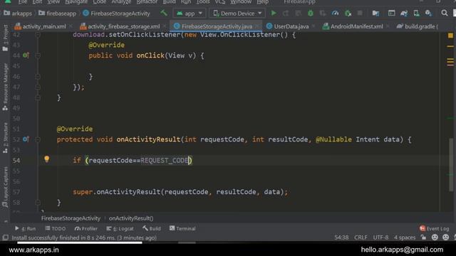This screenshot has height=256, width=456.
Task: Click the editor vertical scrollbar thumb
Action: [x=451, y=164]
